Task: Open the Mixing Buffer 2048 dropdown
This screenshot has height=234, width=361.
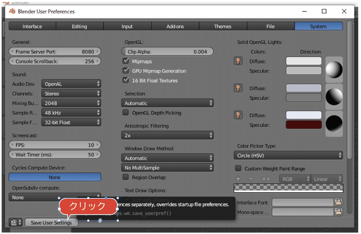Action: click(71, 103)
